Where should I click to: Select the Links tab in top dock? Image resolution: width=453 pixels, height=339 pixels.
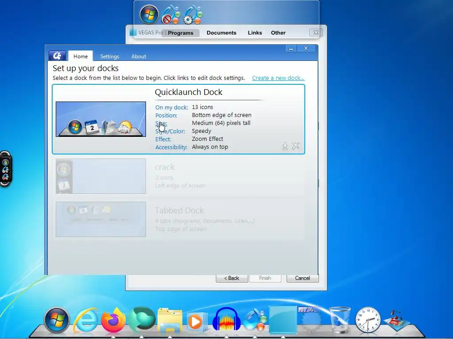click(x=255, y=33)
